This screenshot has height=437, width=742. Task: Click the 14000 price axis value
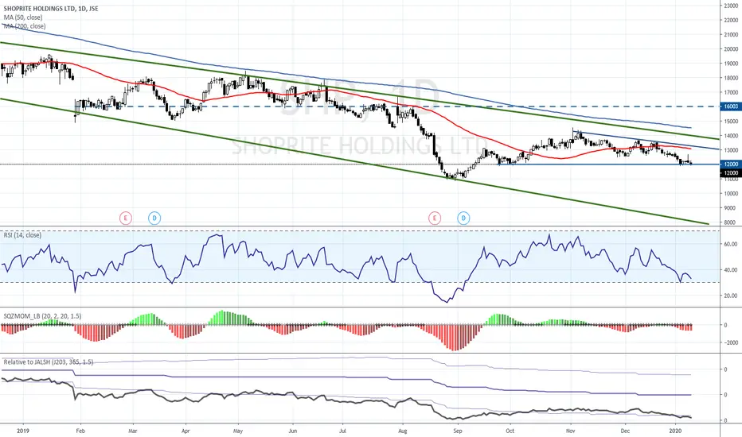[731, 136]
